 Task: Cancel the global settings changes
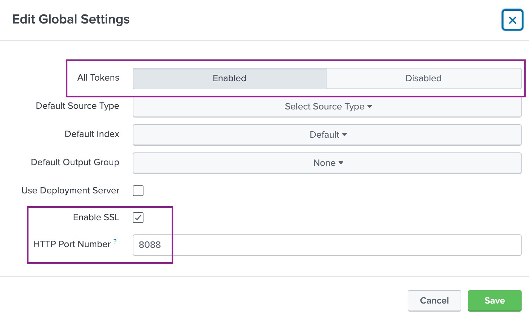(434, 301)
